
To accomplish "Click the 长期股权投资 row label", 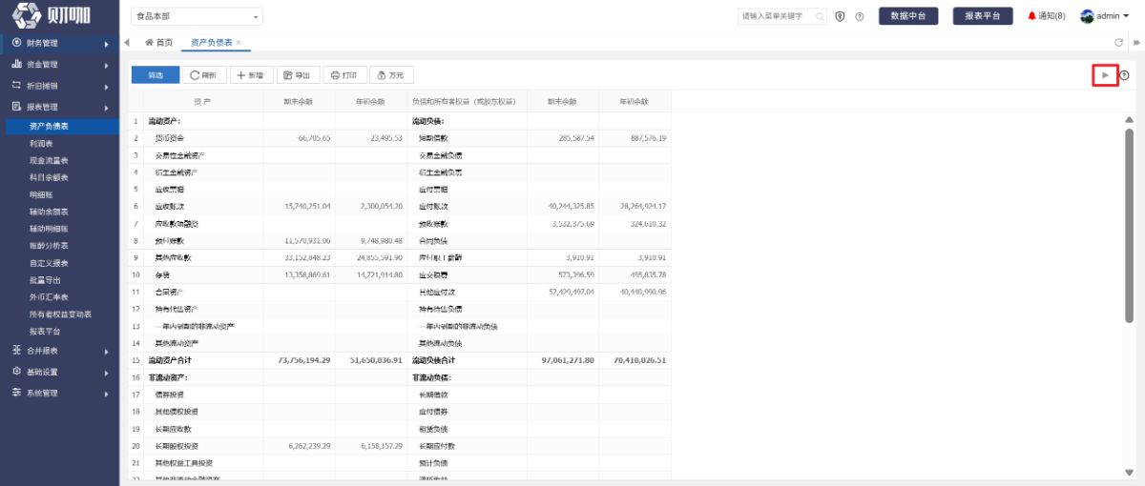I will point(177,446).
